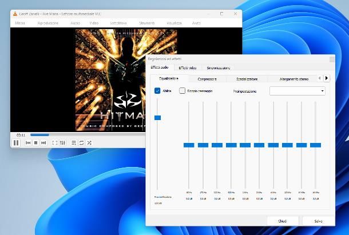Click the 16 KHz frequency label
The image size is (349, 235).
316,192
